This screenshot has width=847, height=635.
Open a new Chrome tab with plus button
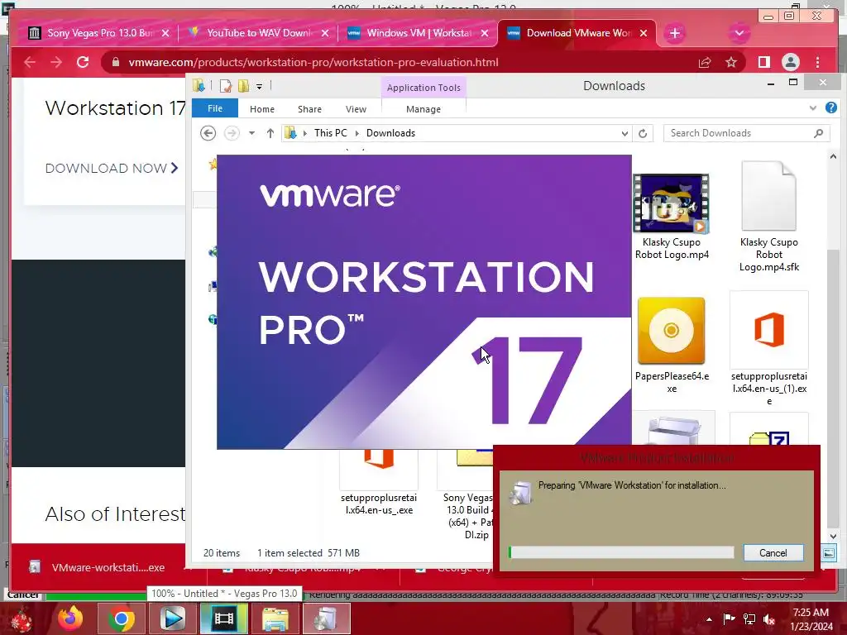(675, 33)
